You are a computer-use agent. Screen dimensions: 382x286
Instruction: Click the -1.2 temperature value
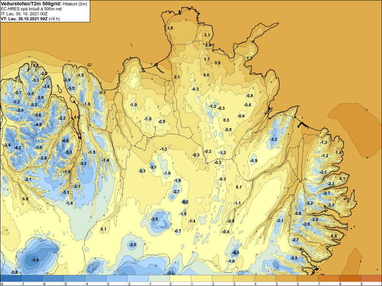click(325, 156)
